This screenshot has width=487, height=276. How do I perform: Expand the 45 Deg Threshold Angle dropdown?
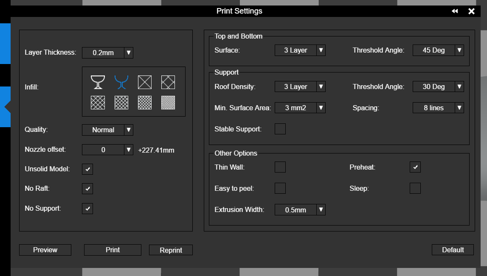pyautogui.click(x=438, y=50)
